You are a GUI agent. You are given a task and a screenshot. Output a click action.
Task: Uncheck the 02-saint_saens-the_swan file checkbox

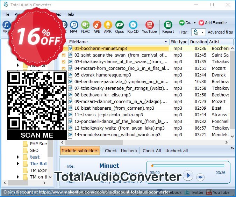coord(64,55)
